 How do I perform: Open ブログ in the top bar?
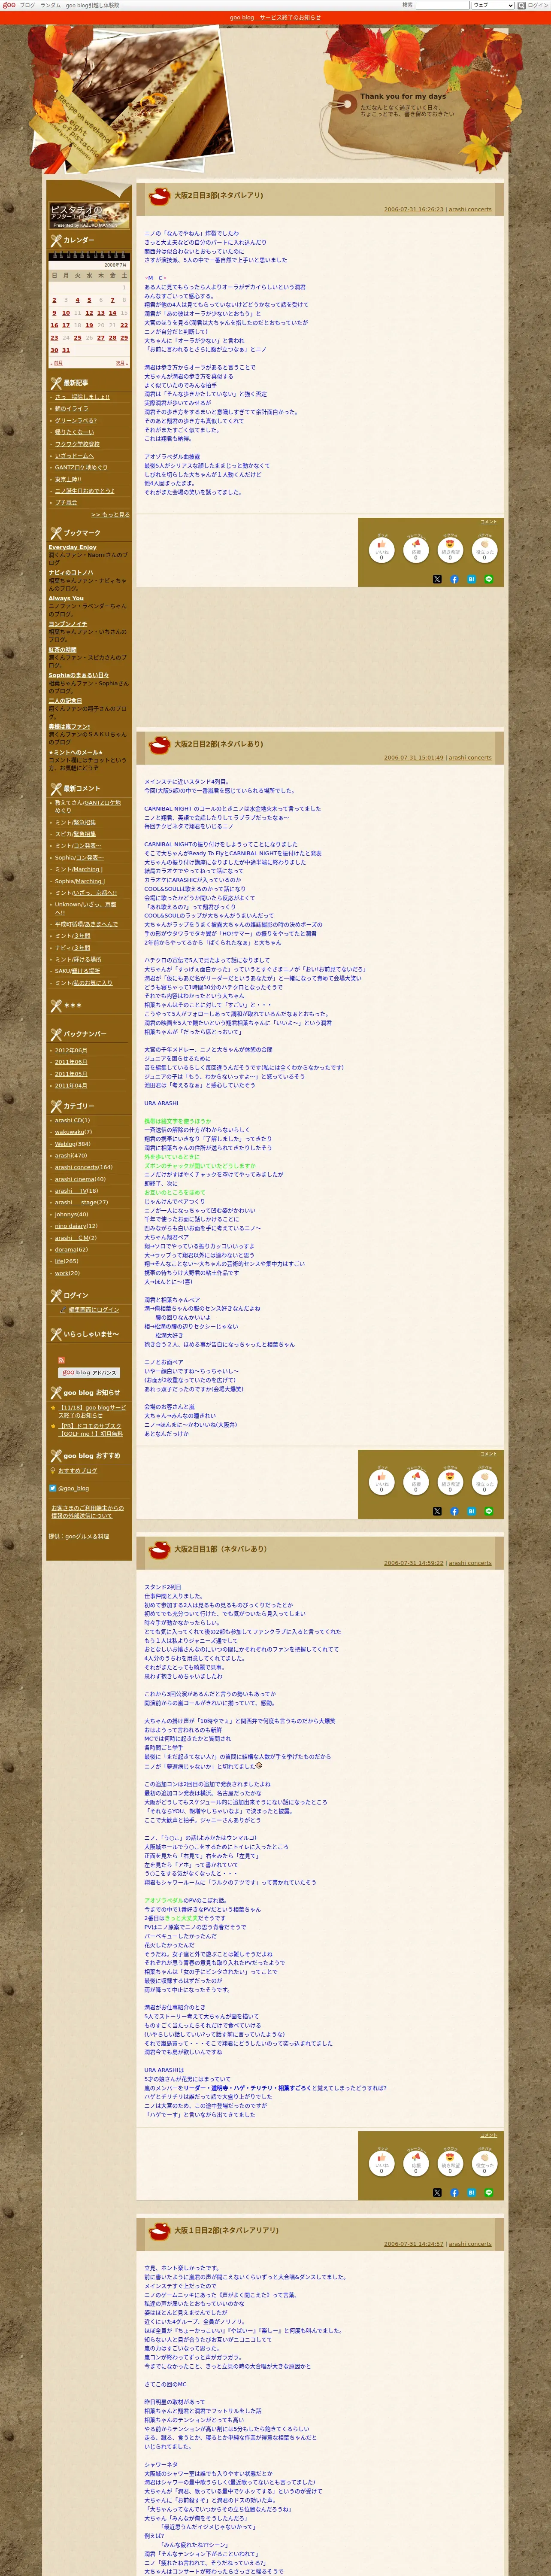tap(27, 5)
